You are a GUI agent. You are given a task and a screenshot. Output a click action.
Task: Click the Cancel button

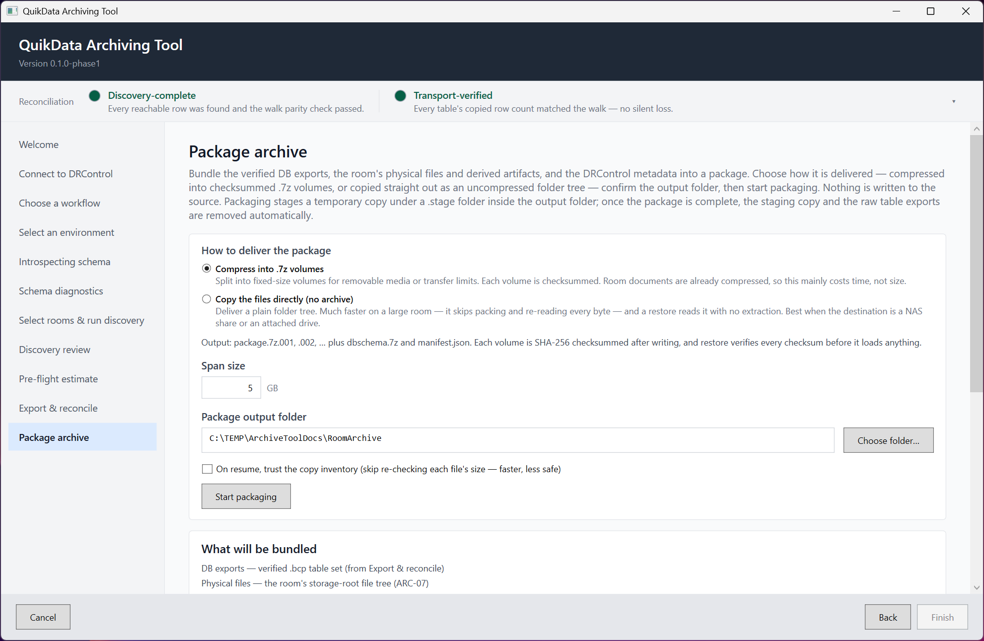click(43, 617)
